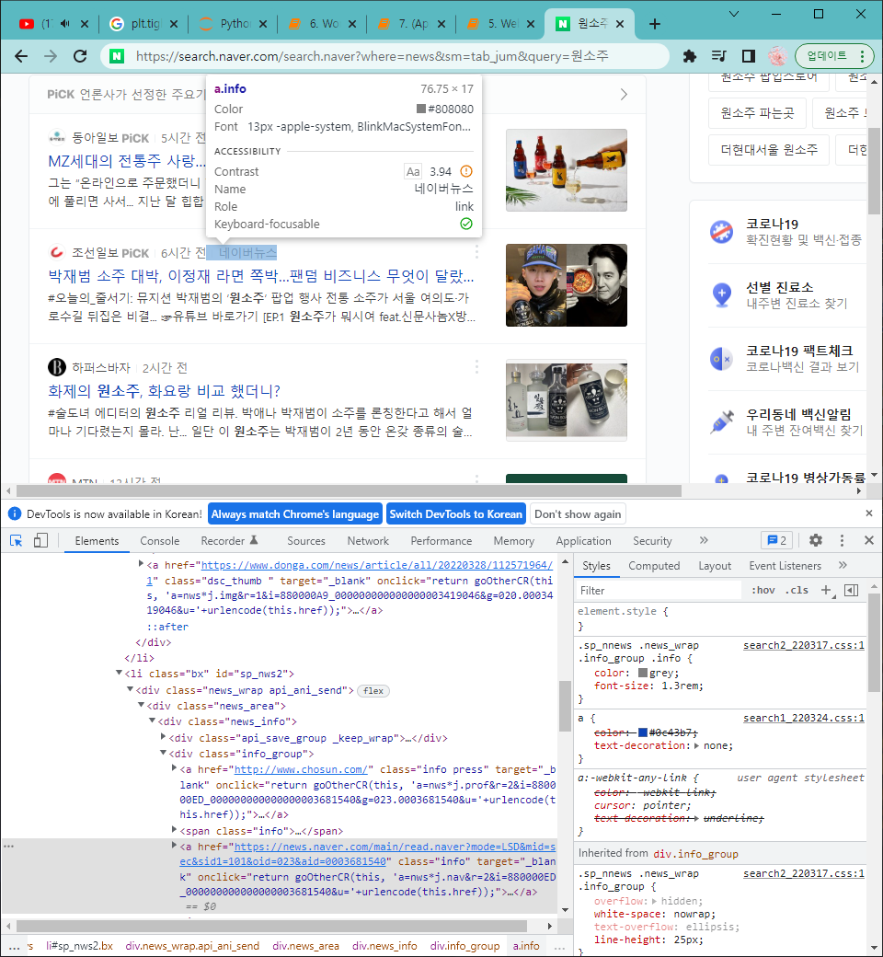883x957 pixels.
Task: Click the 원소주 파는곳 related search chip
Action: (757, 113)
